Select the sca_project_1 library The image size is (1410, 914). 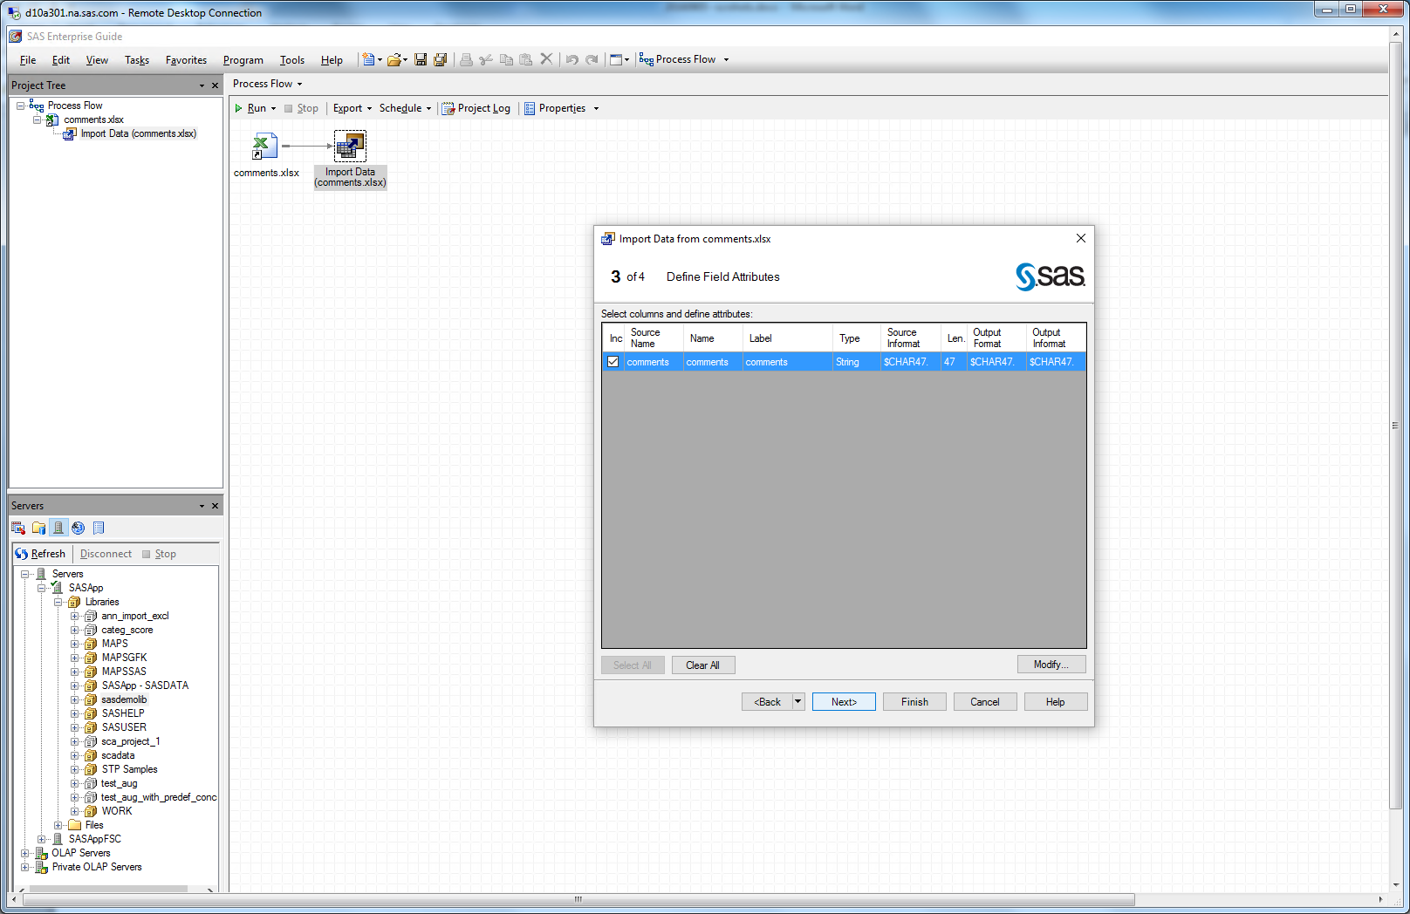[131, 741]
